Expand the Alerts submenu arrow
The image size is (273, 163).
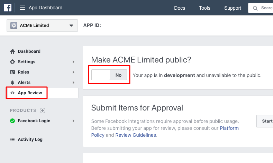73,83
